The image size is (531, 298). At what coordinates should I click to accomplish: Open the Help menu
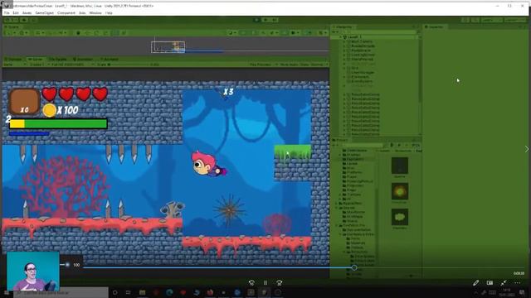[x=109, y=13]
